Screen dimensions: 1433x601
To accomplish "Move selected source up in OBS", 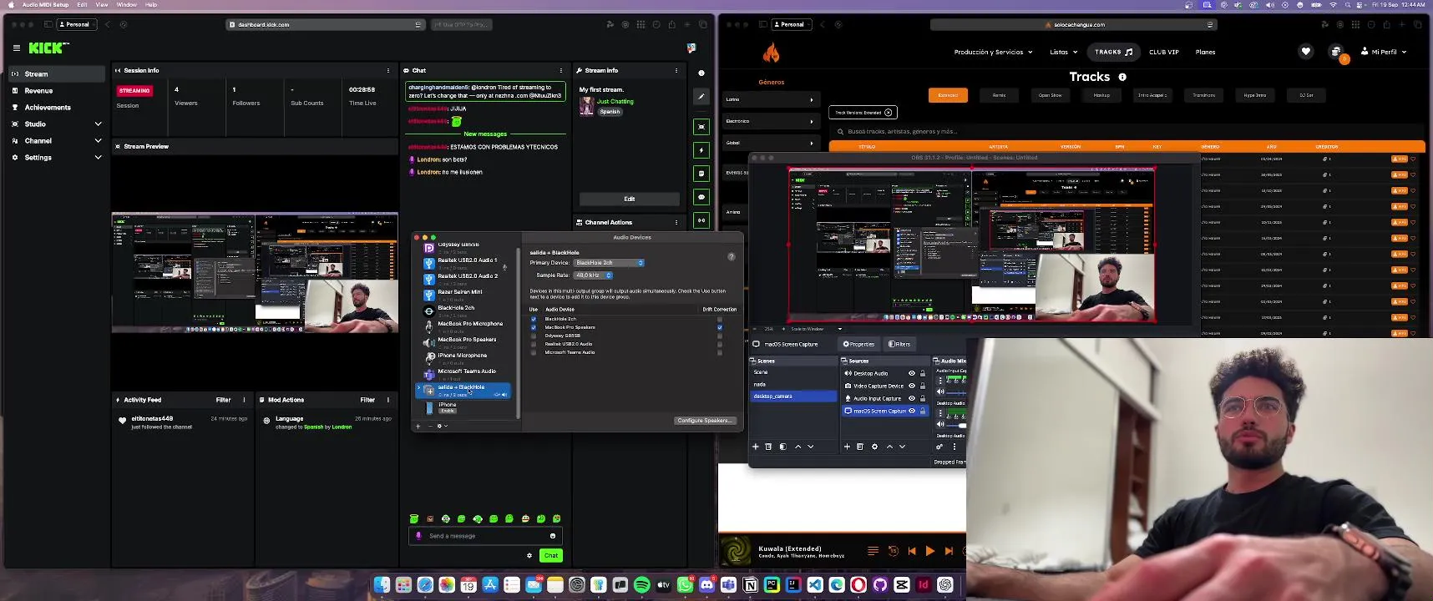I will 889,447.
